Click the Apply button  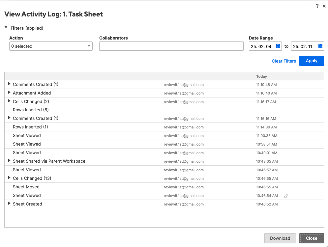(x=312, y=61)
